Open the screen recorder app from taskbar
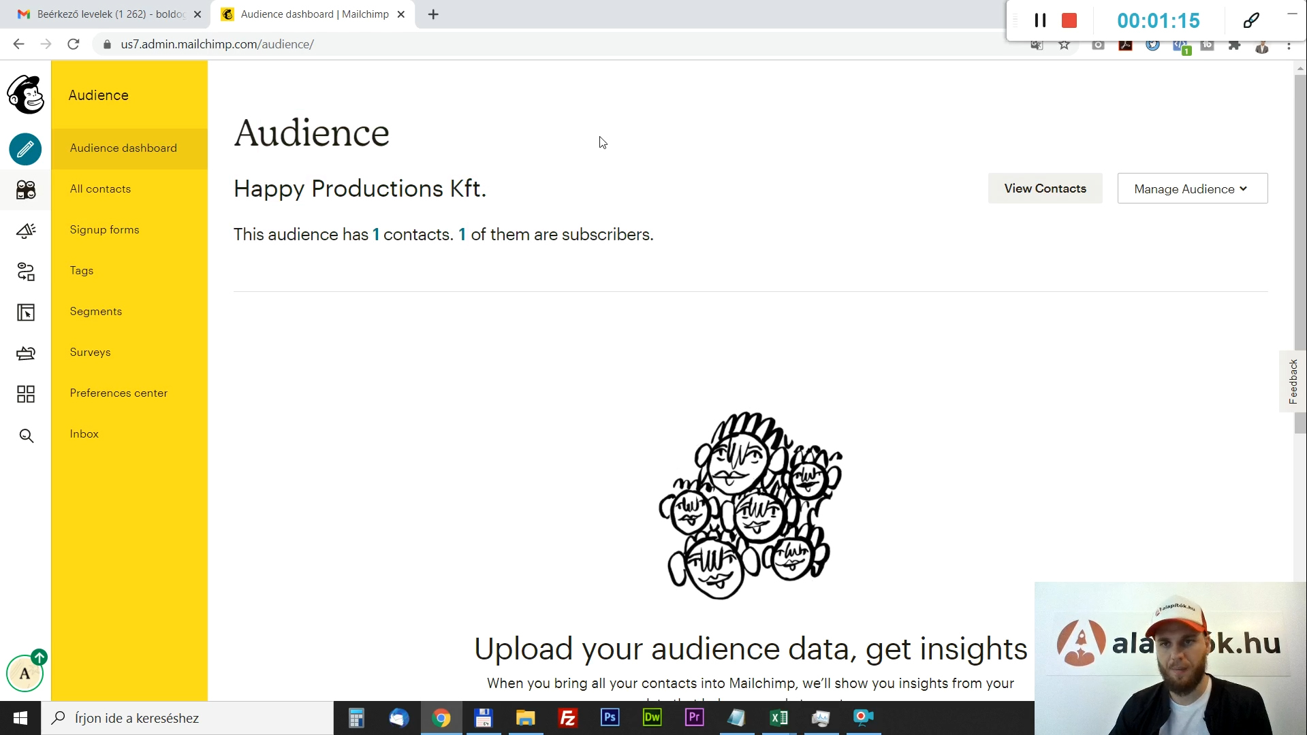Image resolution: width=1307 pixels, height=735 pixels. [863, 718]
